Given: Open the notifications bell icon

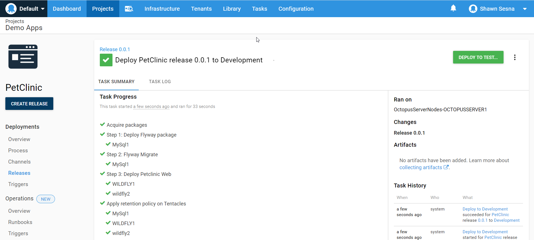Looking at the screenshot, I should point(453,8).
